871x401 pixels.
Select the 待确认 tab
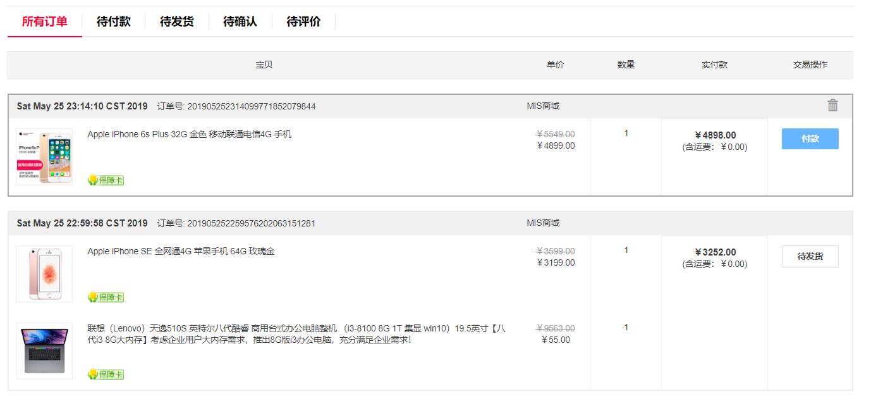coord(240,22)
